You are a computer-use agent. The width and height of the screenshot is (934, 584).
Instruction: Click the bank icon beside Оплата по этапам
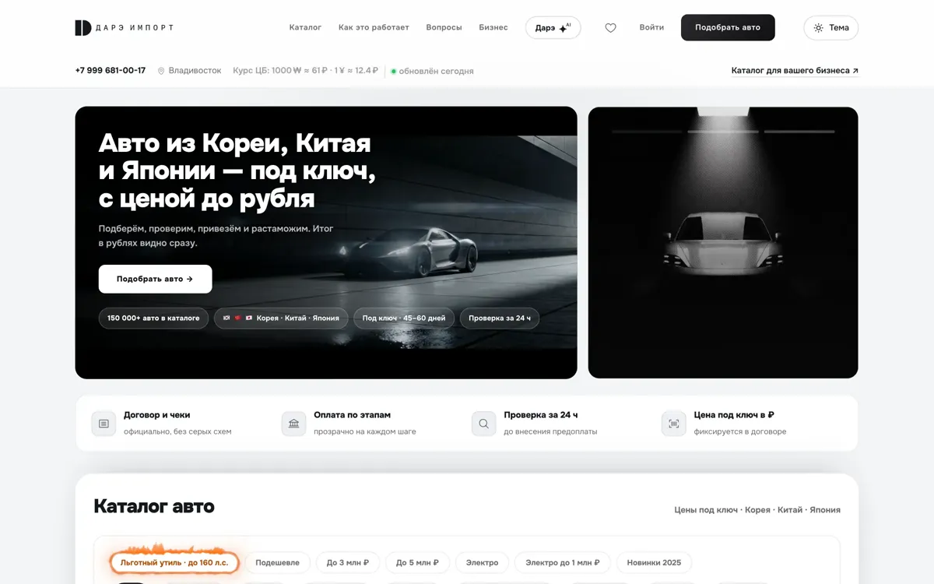293,424
